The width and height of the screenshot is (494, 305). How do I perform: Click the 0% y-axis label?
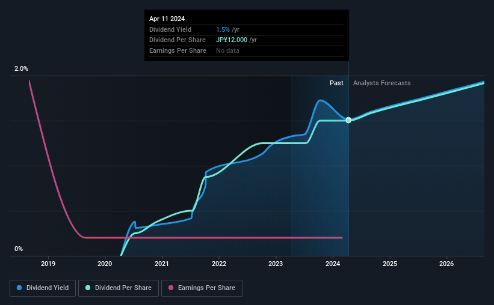tap(19, 249)
